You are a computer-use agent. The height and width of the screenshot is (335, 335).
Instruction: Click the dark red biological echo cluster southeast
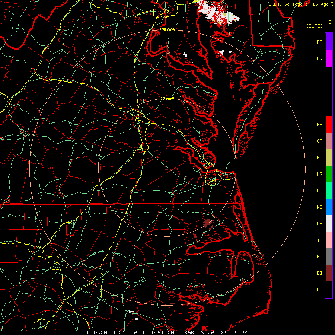208,223
